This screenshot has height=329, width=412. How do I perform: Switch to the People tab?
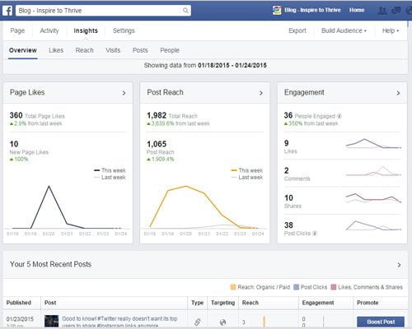click(x=170, y=50)
